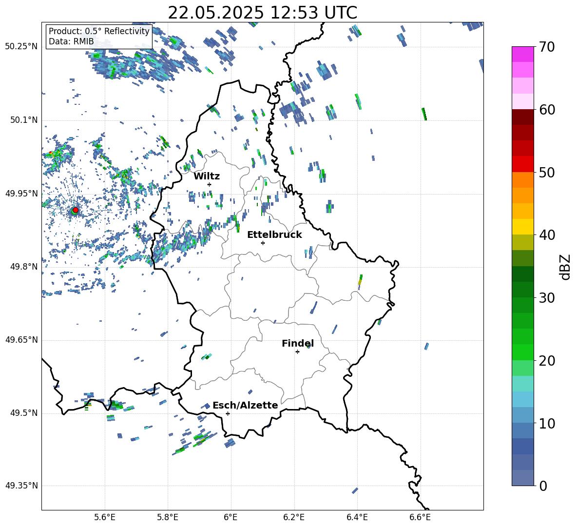Click the red radar location marker
This screenshot has width=577, height=527.
76,210
